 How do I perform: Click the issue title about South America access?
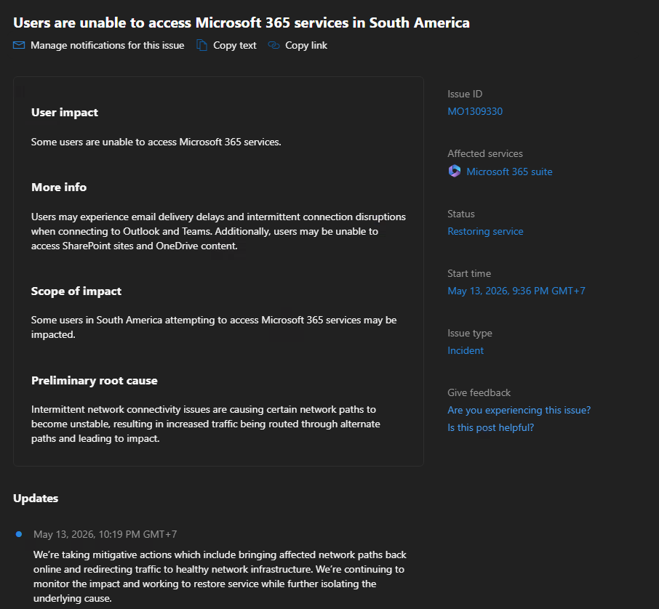point(241,23)
